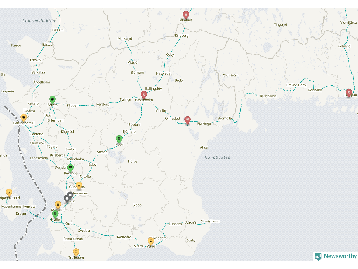The image size is (358, 269).
Task: Click the Rydsgård label
Action: 124,237
